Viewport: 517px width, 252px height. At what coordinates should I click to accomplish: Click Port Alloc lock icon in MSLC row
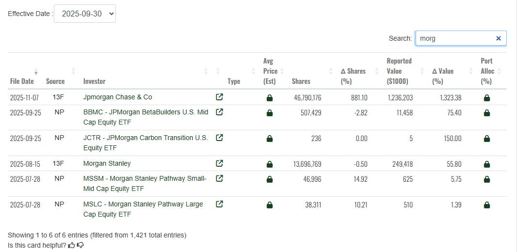(486, 205)
